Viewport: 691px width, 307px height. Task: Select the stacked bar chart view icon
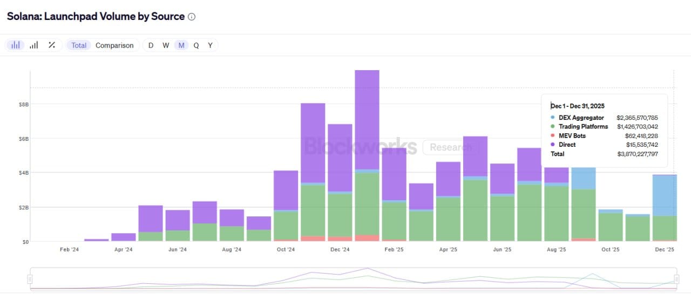tap(16, 45)
